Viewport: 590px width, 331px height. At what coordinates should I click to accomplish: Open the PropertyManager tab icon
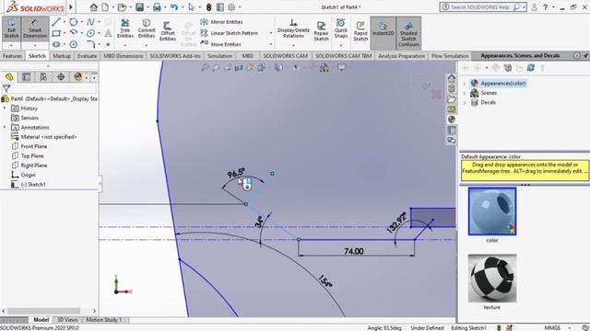(27, 77)
